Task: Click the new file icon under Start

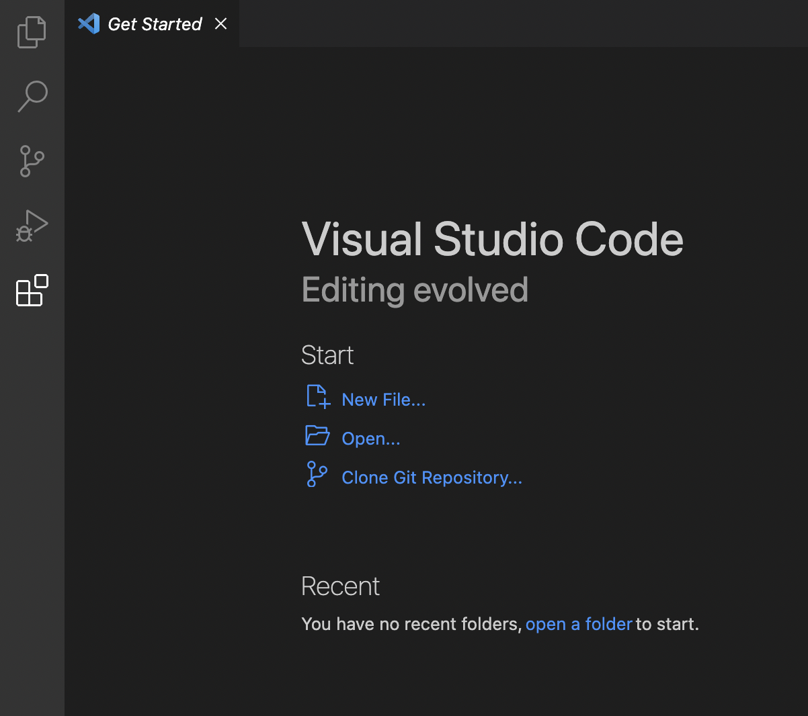Action: (318, 396)
